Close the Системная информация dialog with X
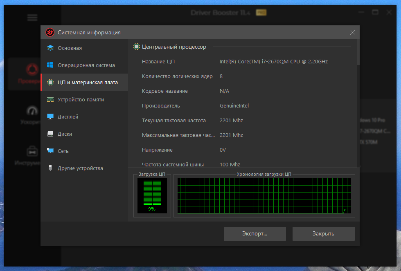 (353, 32)
